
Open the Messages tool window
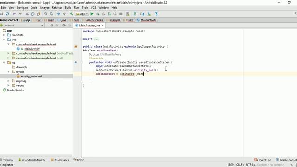point(60,160)
